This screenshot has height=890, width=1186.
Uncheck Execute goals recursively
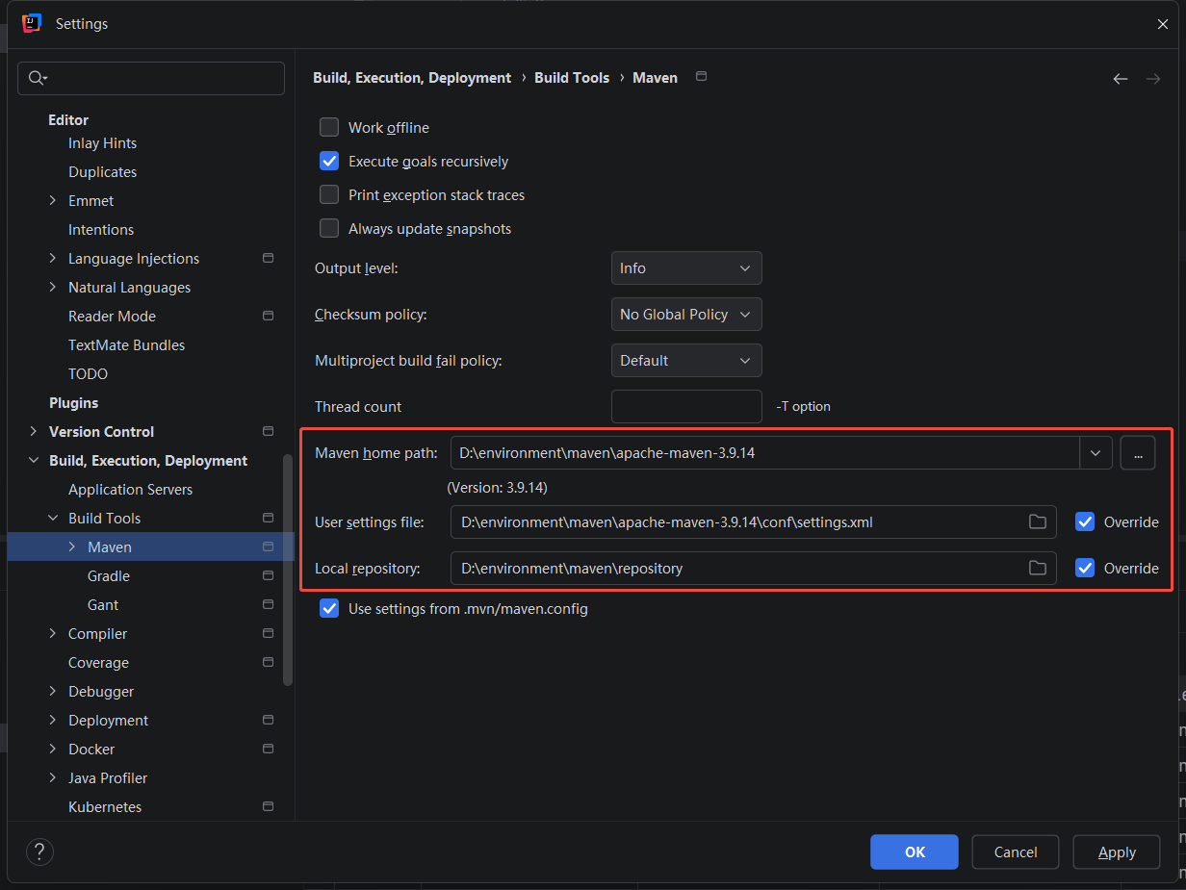click(329, 161)
